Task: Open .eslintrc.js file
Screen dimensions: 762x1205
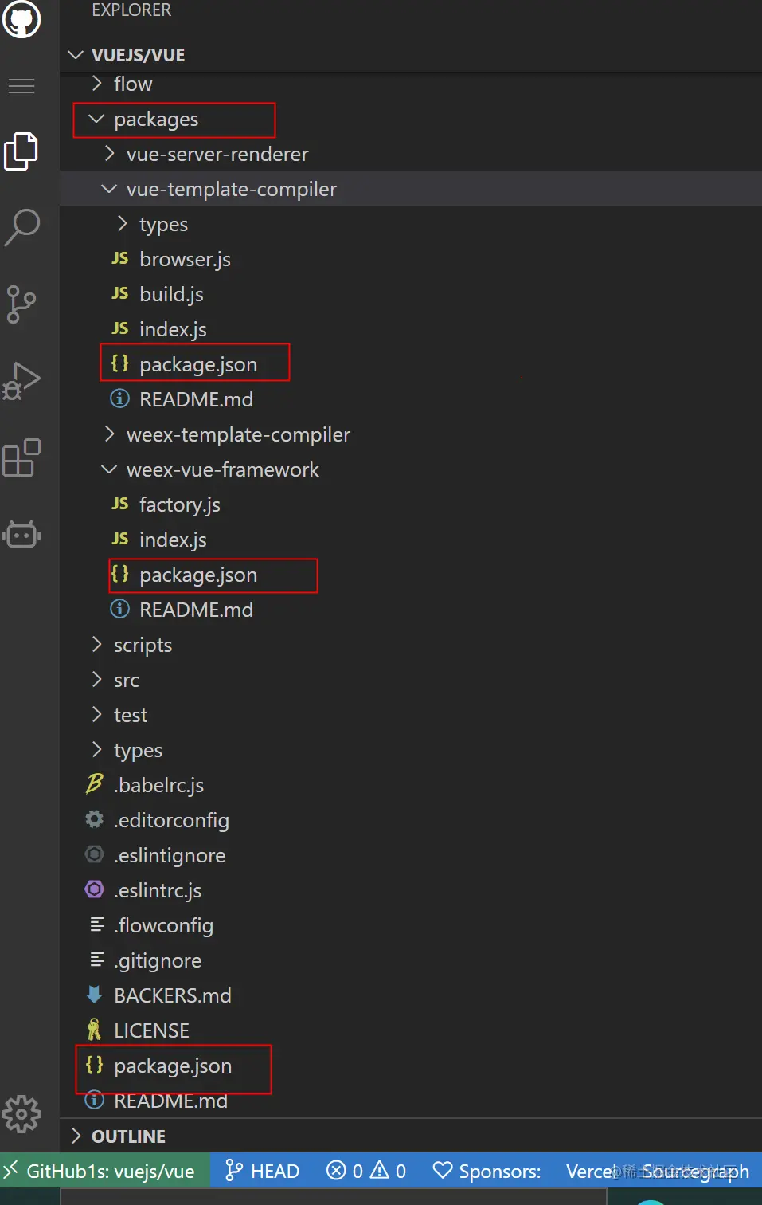Action: (x=411, y=890)
